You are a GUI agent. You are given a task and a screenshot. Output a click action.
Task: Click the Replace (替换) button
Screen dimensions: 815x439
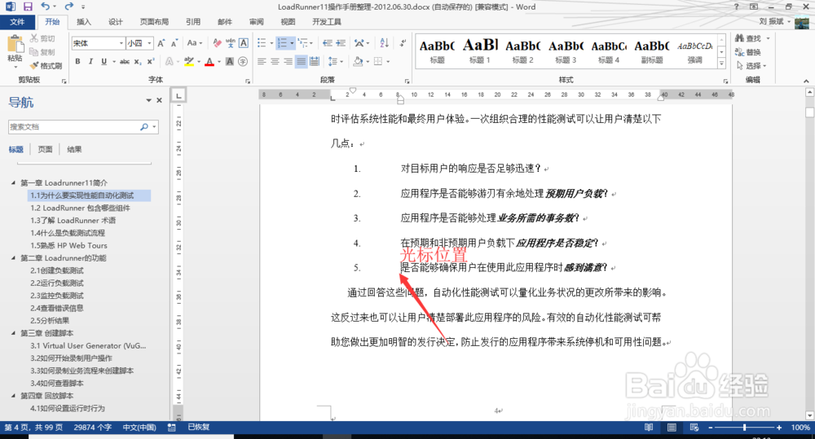(x=748, y=52)
